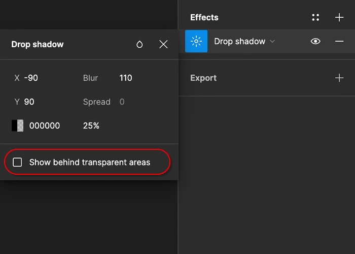Add an Export setting
The width and height of the screenshot is (355, 254).
339,78
